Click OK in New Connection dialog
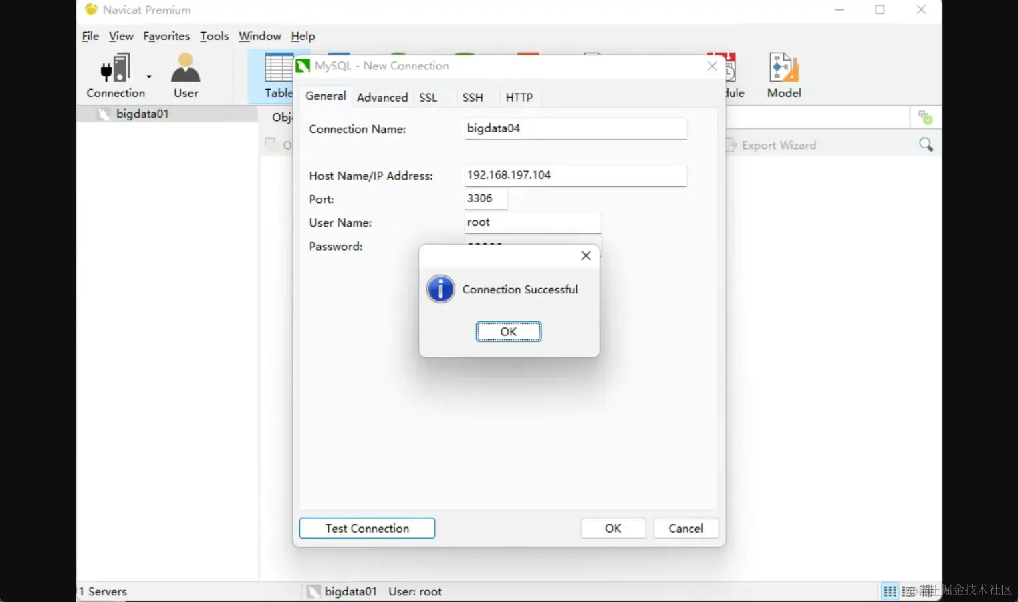 point(613,528)
